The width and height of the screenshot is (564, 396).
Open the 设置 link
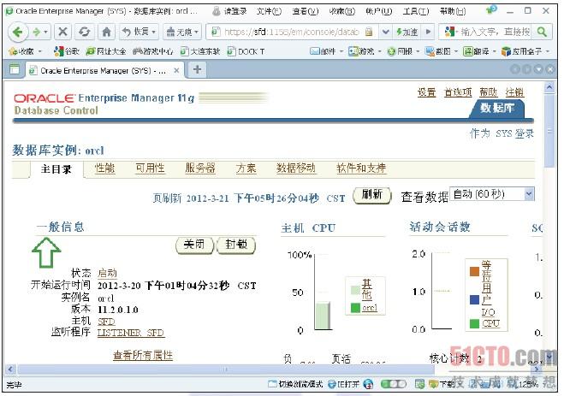click(426, 92)
